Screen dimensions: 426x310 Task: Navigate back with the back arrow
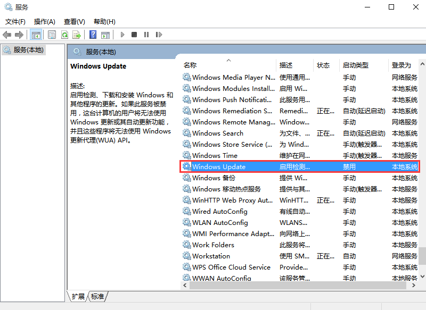point(7,35)
